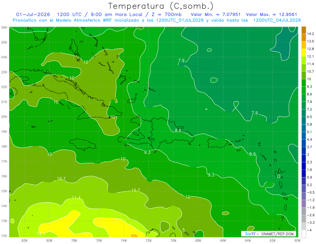Click the "62W" longitude label
This screenshot has height=244, width=316.
pos(273,240)
